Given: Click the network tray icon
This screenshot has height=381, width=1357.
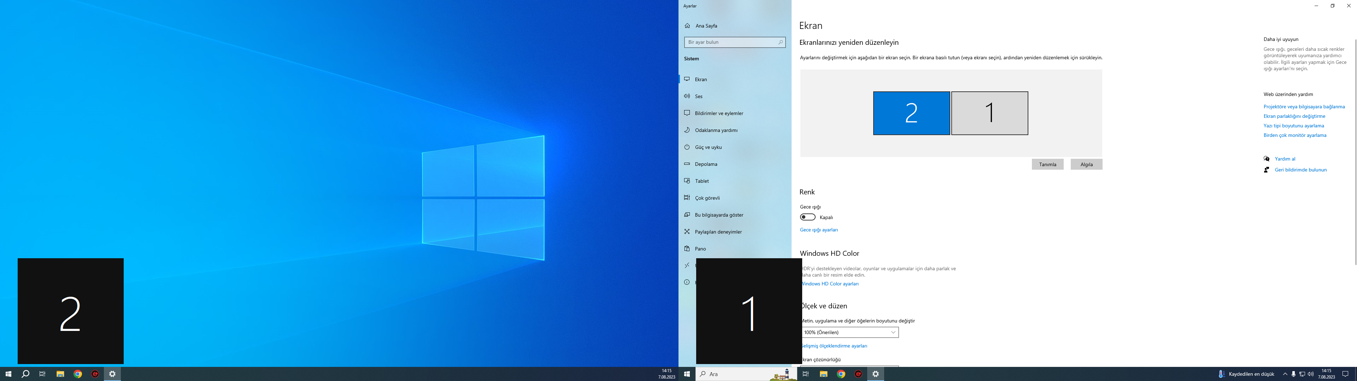Looking at the screenshot, I should coord(1302,374).
